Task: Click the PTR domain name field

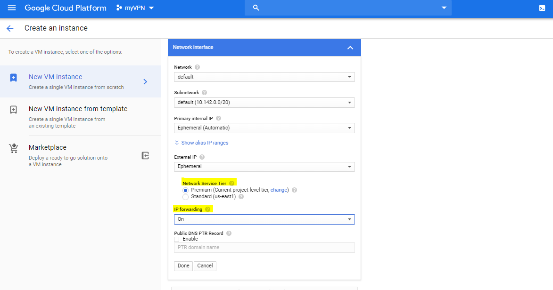Action: pos(264,247)
